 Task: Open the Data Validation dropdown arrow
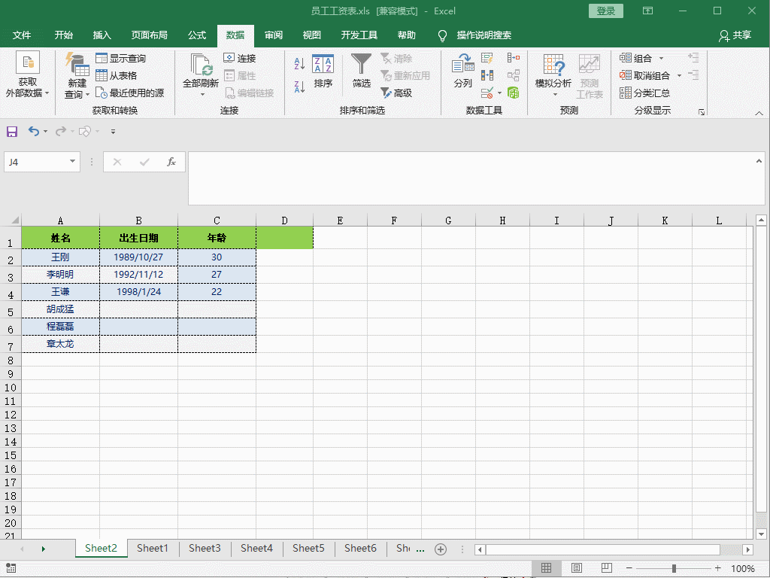click(x=499, y=93)
